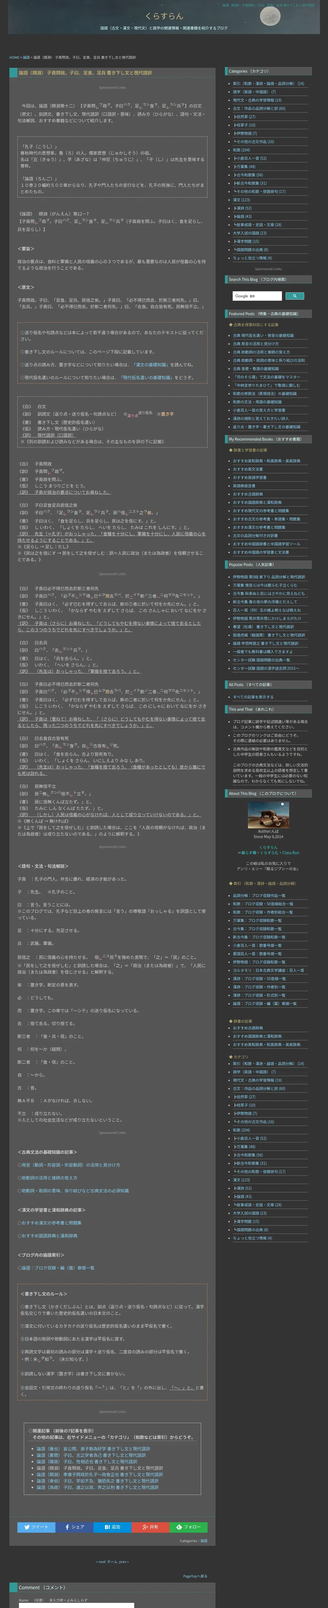Open the 大学入試の国語 (23) category
The height and width of the screenshot is (1608, 328).
(x=250, y=233)
